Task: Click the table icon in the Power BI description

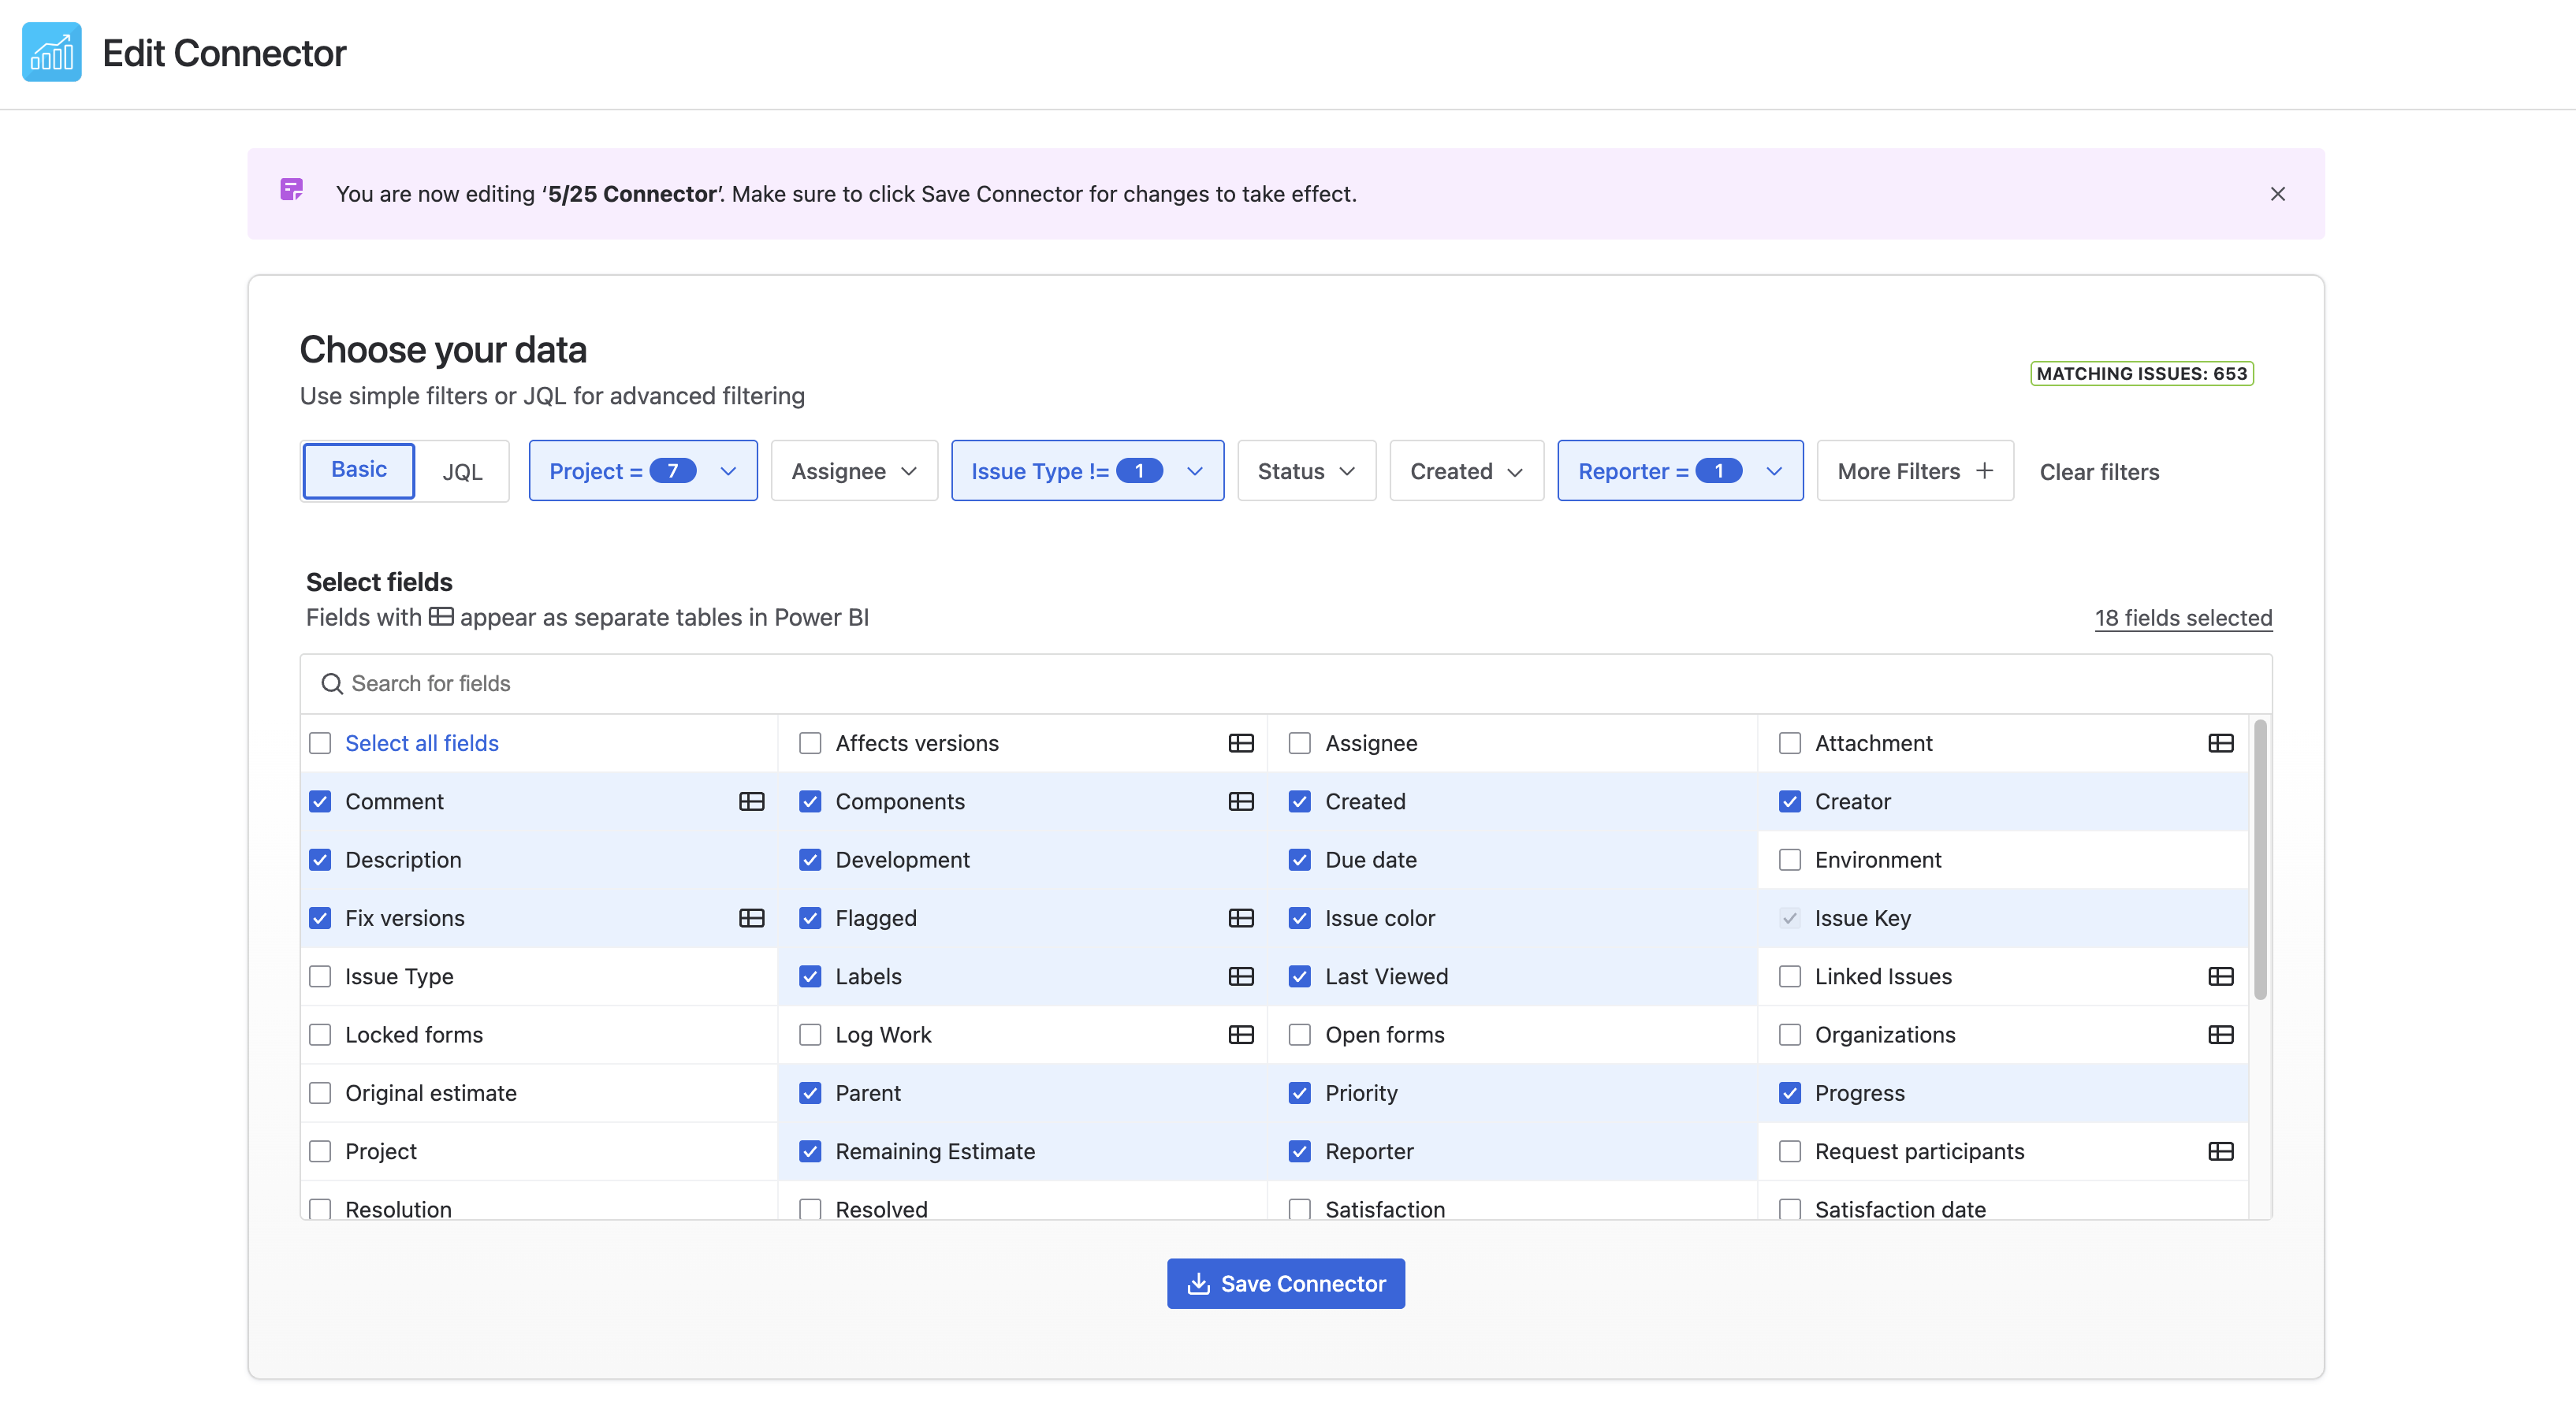Action: point(441,616)
